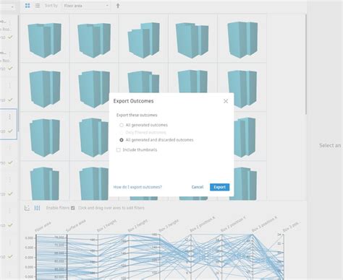Open kebab menu of the outlined study card
This screenshot has width=343, height=280.
(9, 117)
